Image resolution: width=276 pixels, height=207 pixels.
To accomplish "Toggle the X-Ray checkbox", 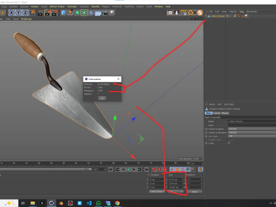I will 229,143.
